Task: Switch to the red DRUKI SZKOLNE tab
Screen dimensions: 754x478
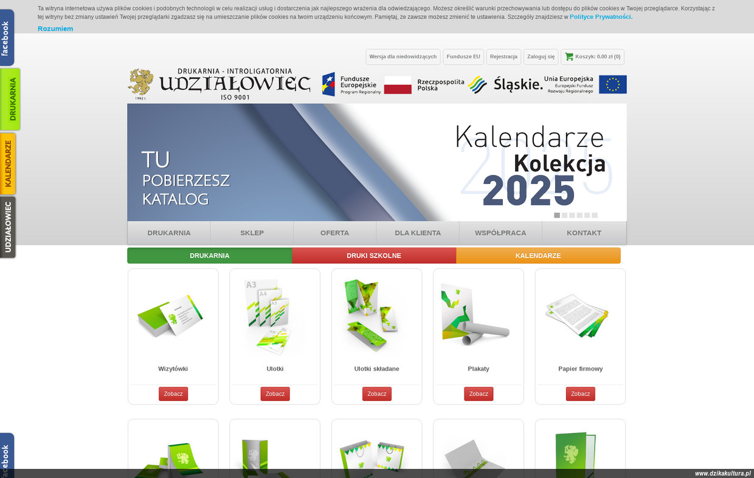Action: [374, 256]
